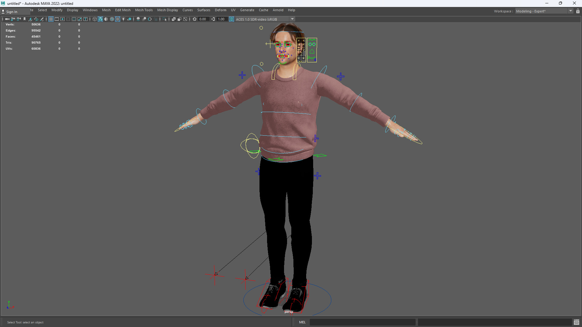Click the camera bookmark icon
The width and height of the screenshot is (582, 327).
(x=25, y=19)
